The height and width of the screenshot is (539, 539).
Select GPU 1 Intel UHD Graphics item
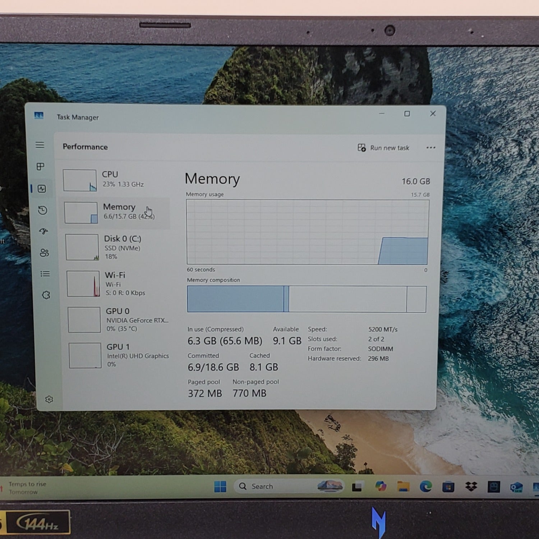(x=119, y=355)
